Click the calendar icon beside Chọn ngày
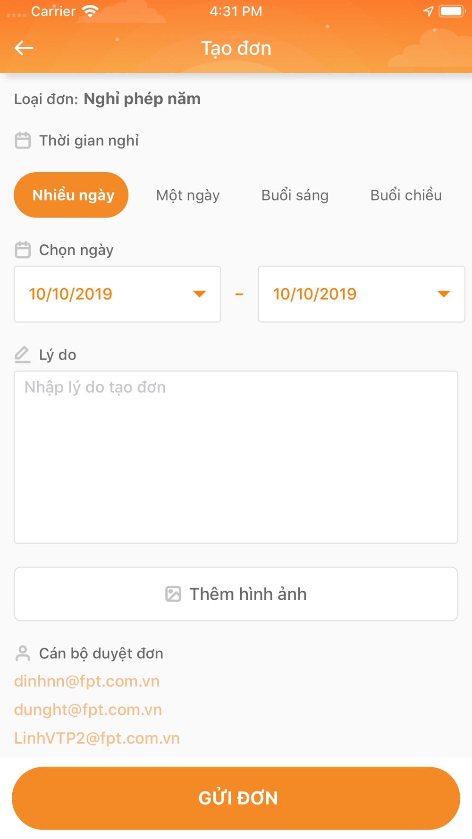The width and height of the screenshot is (472, 839). click(23, 250)
